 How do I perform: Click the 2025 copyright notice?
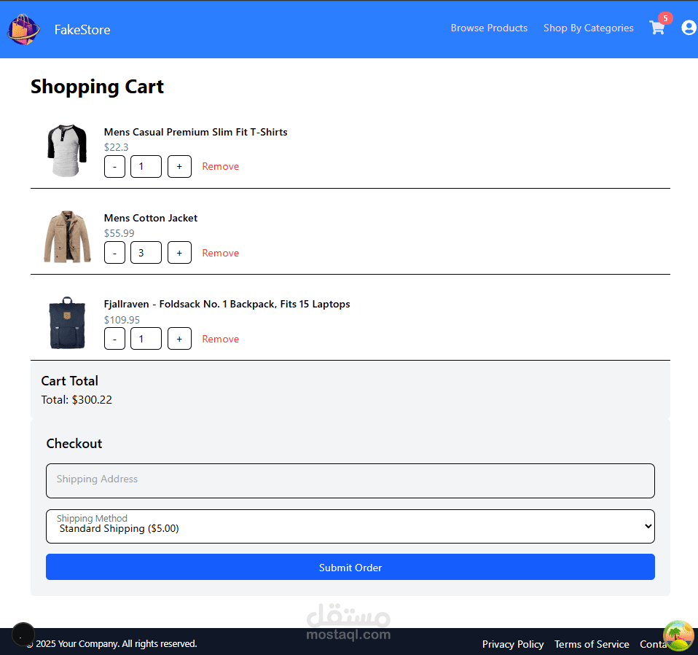[111, 644]
